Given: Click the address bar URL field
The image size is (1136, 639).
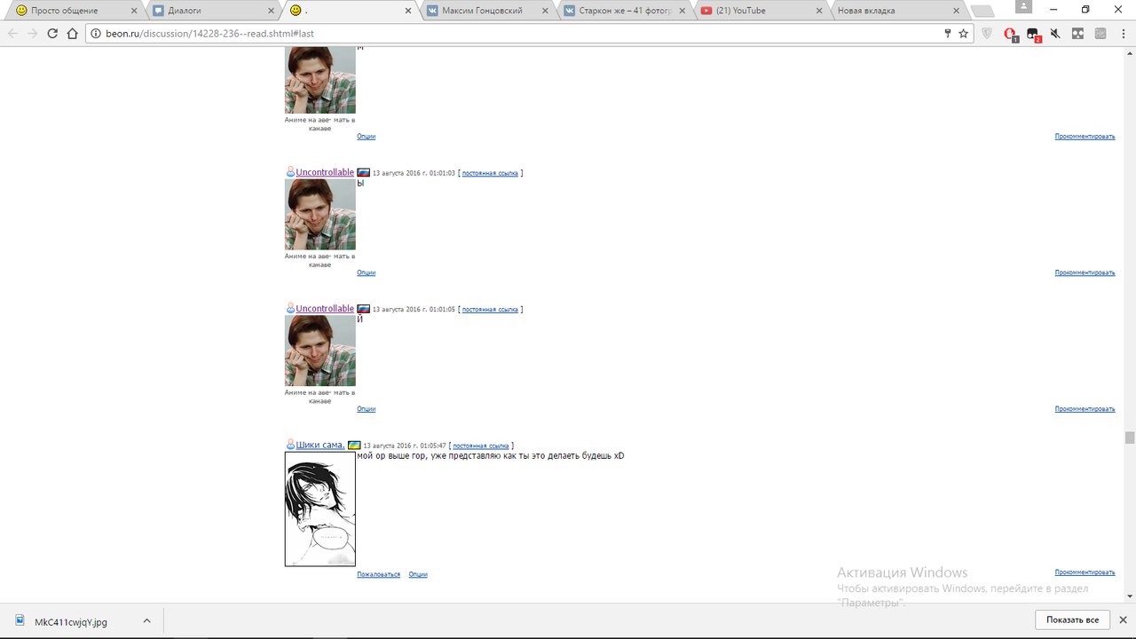Looking at the screenshot, I should point(515,34).
